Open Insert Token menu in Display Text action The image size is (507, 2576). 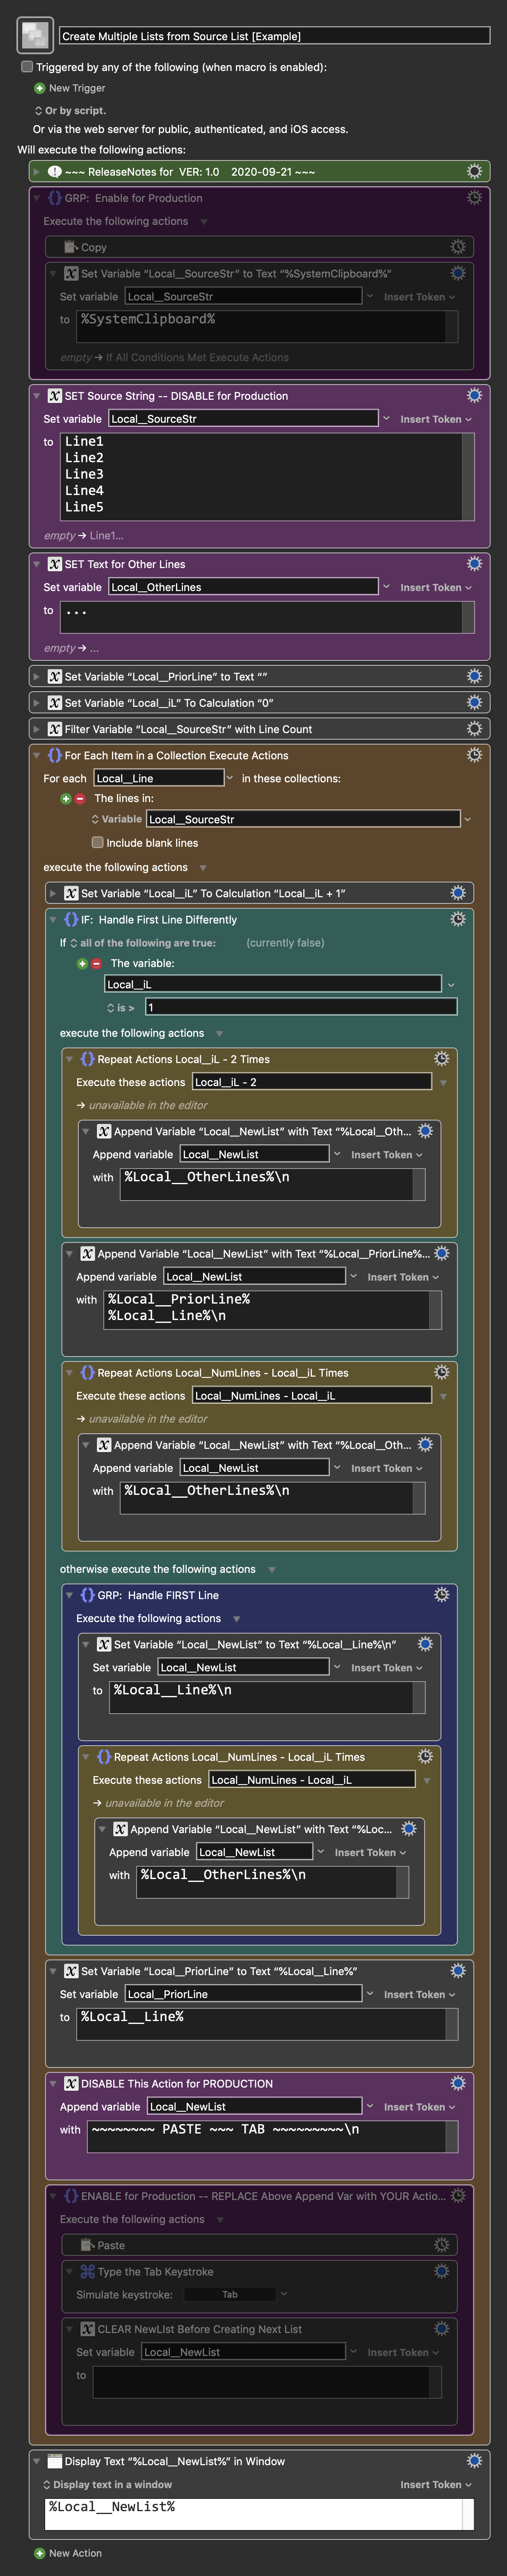tap(437, 2484)
